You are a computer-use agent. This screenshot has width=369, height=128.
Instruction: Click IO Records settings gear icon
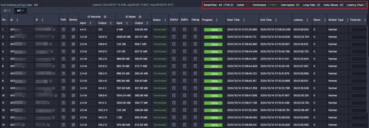click(x=105, y=17)
